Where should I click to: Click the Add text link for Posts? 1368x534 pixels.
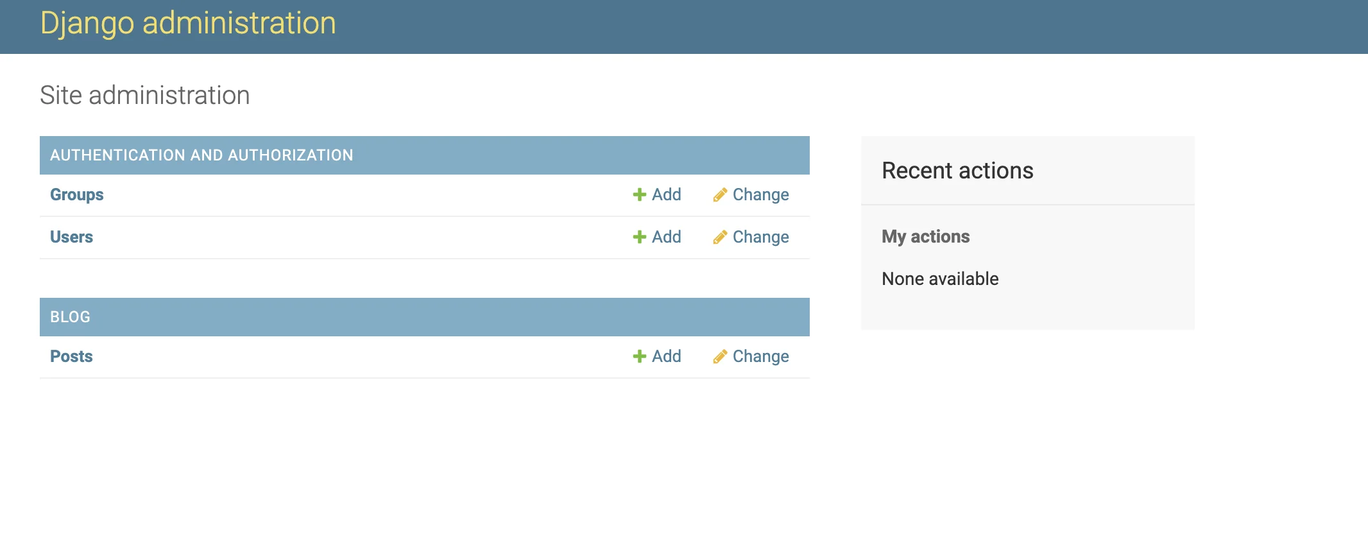coord(666,356)
